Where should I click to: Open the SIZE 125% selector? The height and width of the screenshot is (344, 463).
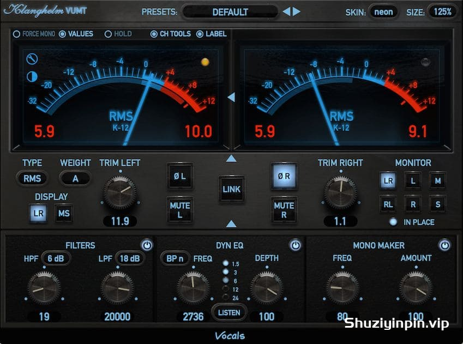442,12
